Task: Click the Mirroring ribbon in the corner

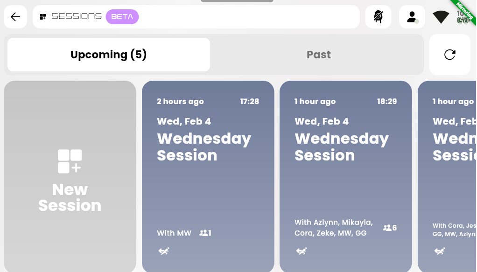Action: (464, 11)
